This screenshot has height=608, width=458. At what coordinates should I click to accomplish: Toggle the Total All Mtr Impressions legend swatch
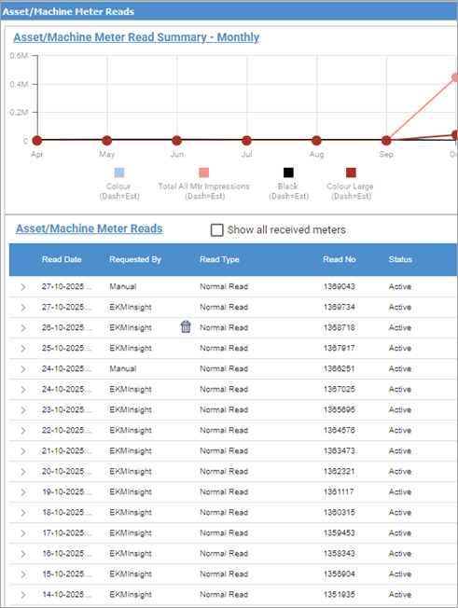tap(203, 173)
